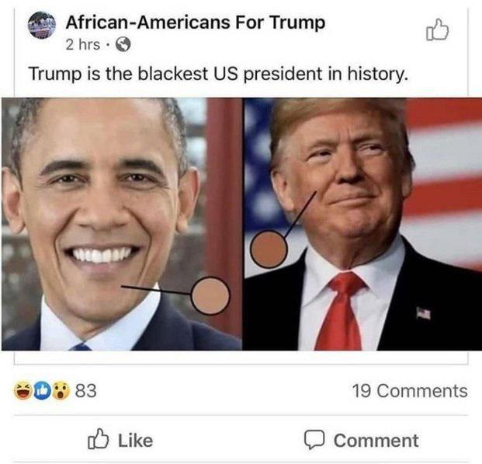
Task: Click the page profile picture avatar
Action: [42, 25]
